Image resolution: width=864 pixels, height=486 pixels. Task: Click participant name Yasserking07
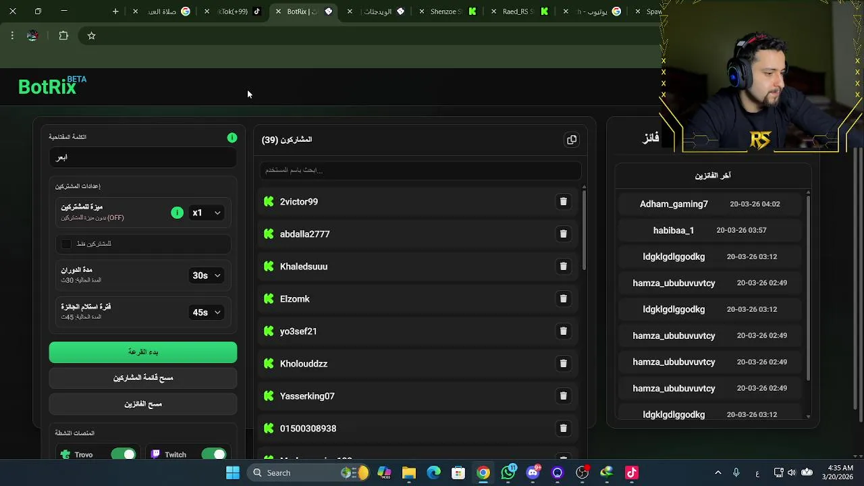point(307,396)
